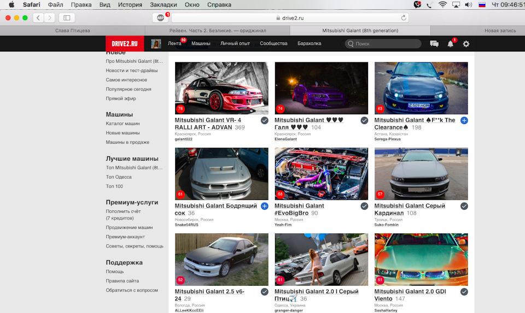
Task: Open Популярное сегодня sidebar link
Action: [128, 89]
